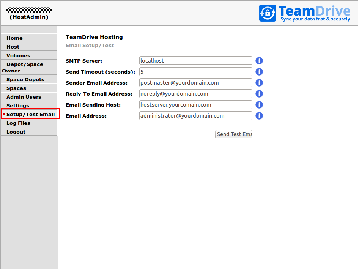Click the 'Send Timeout (seconds):' label

pyautogui.click(x=100, y=72)
